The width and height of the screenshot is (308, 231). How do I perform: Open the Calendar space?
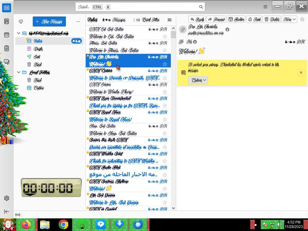tap(7, 35)
